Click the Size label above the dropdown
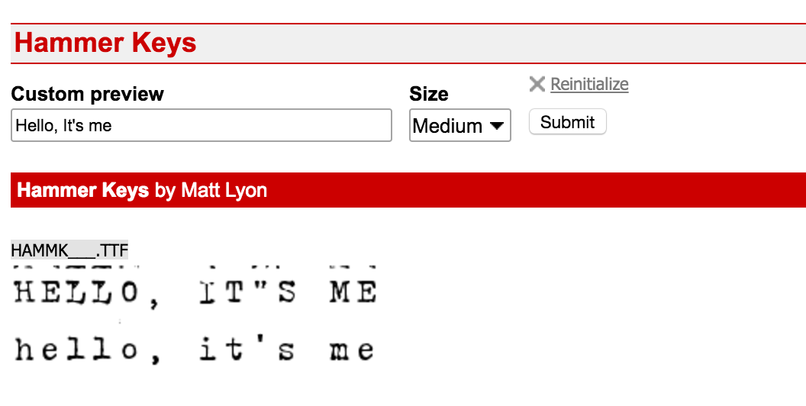 coord(428,94)
